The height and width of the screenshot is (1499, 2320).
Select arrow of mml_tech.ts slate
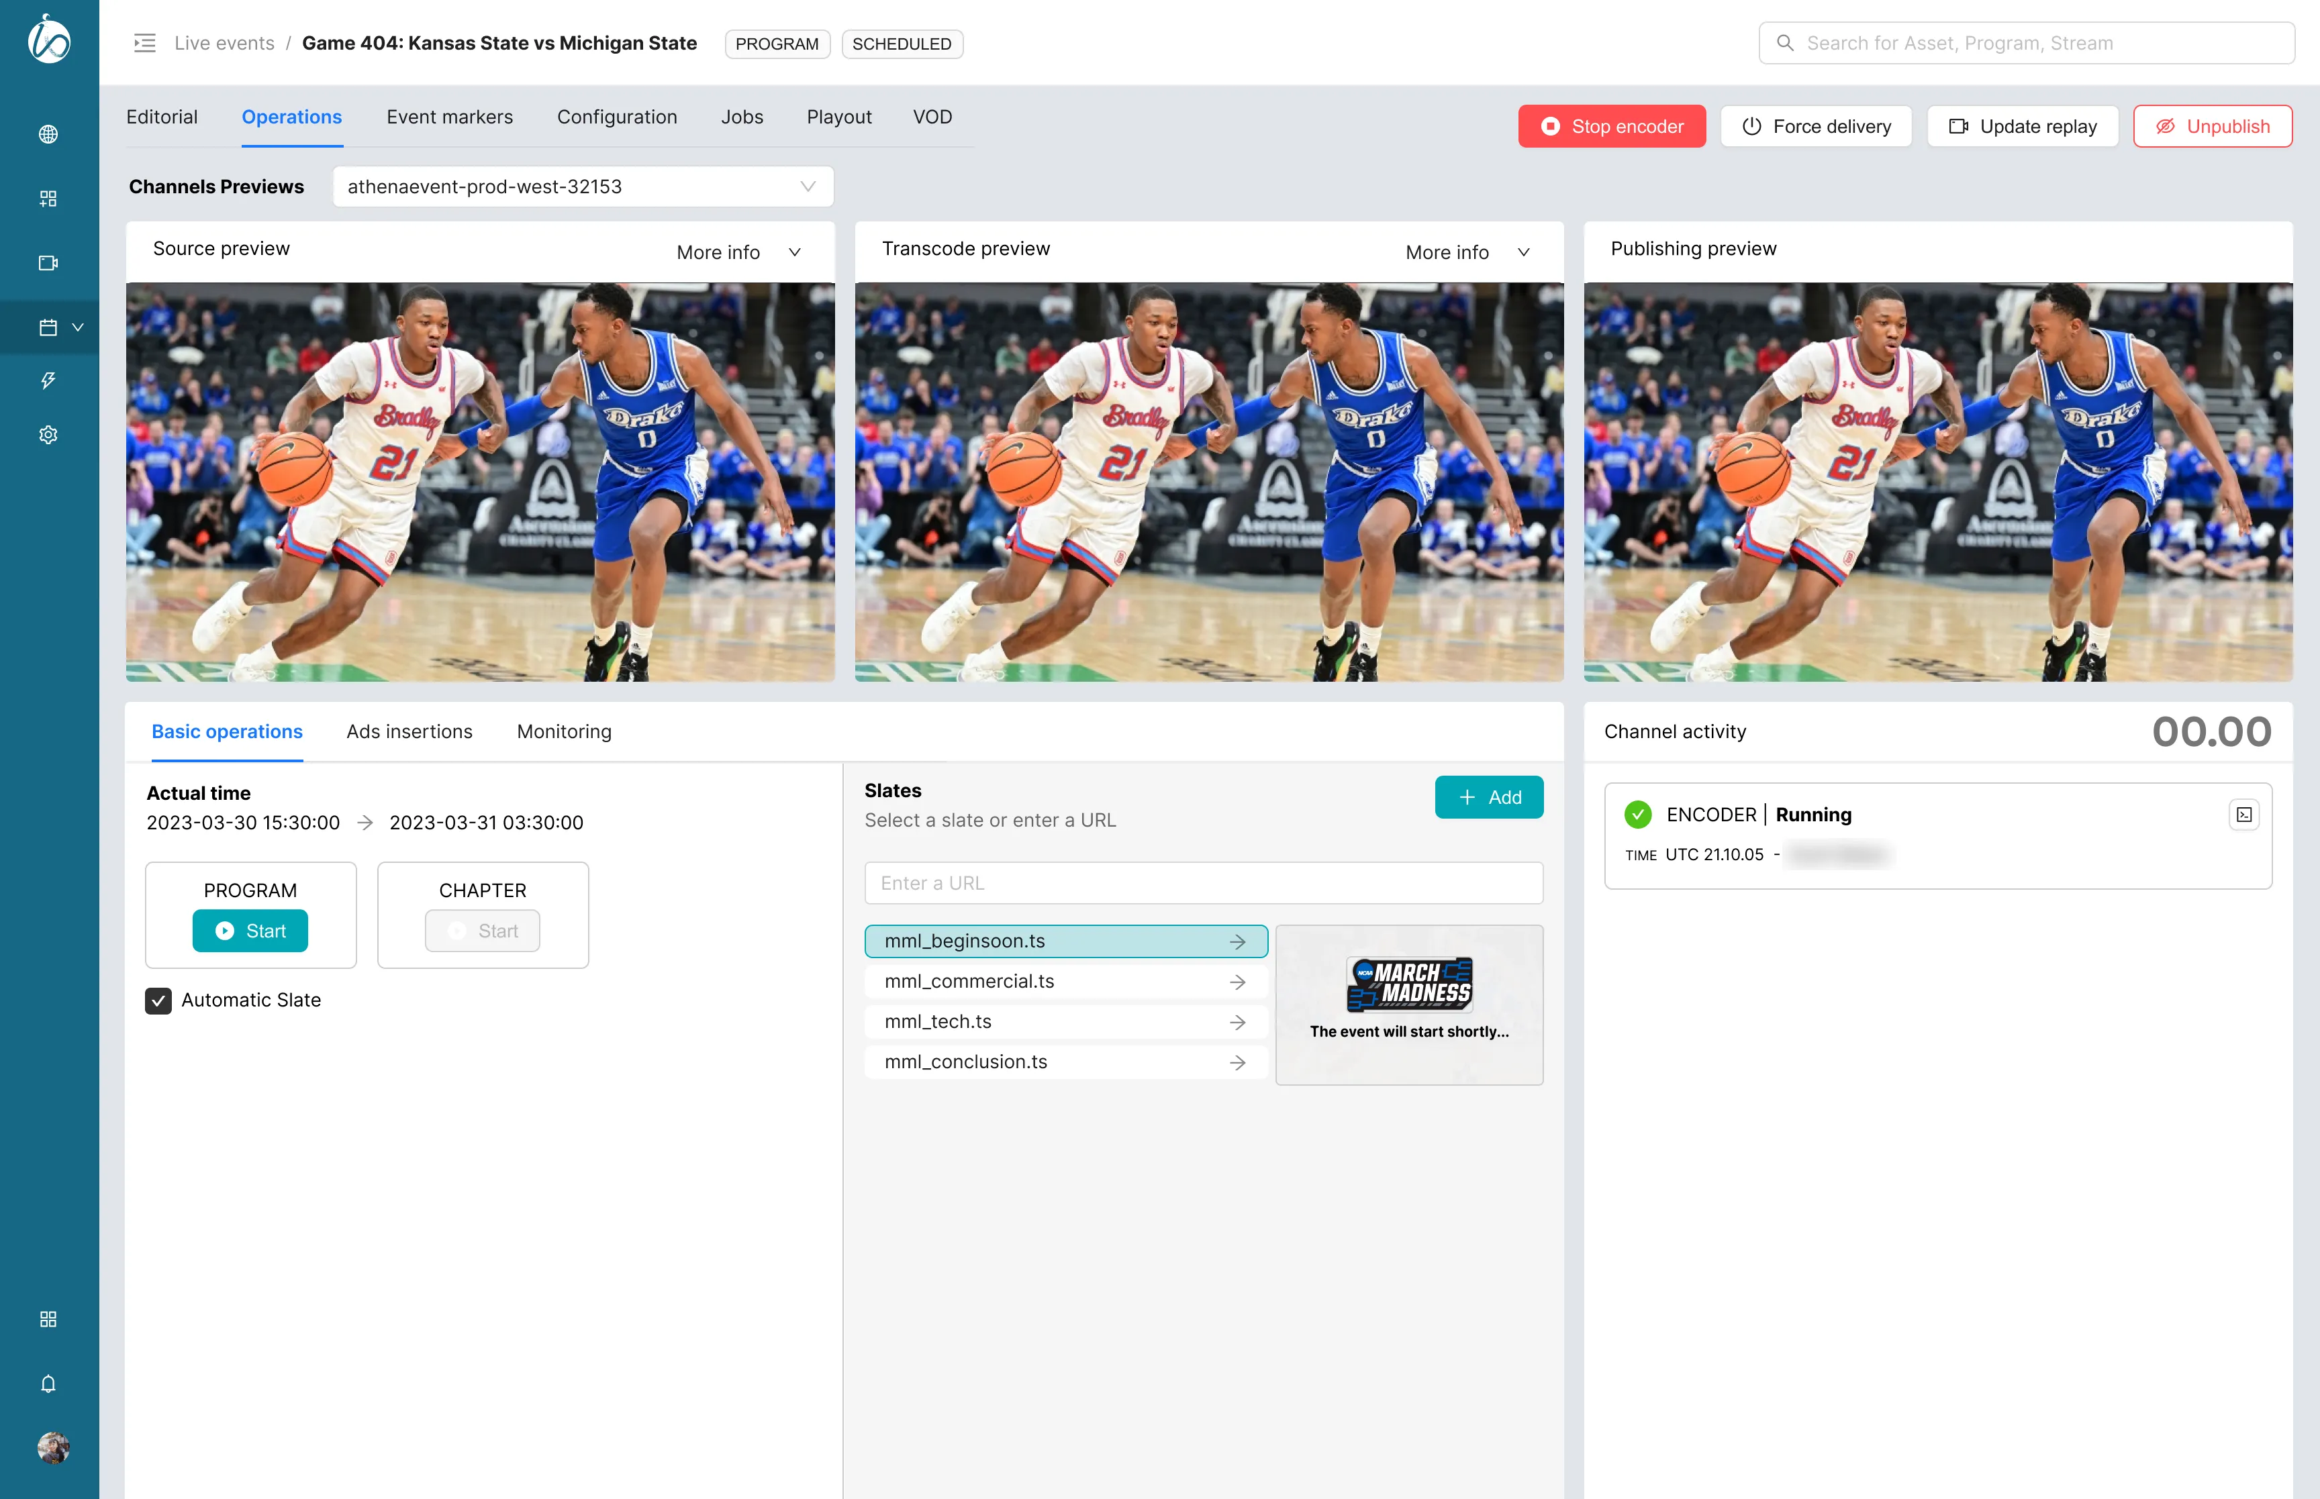(x=1237, y=1022)
